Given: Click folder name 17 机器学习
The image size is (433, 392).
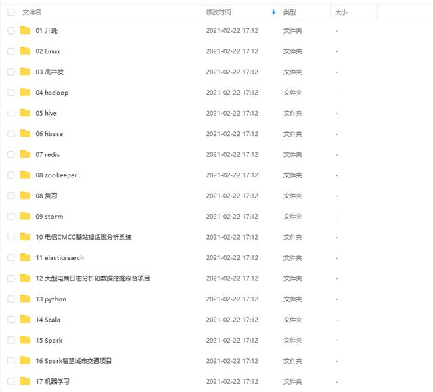Looking at the screenshot, I should (53, 381).
